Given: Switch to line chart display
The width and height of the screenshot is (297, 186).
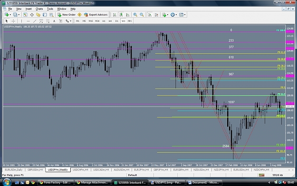Looking at the screenshot, I should (128, 15).
